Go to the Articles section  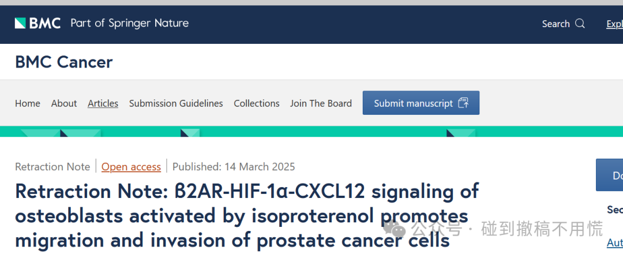[x=103, y=103]
